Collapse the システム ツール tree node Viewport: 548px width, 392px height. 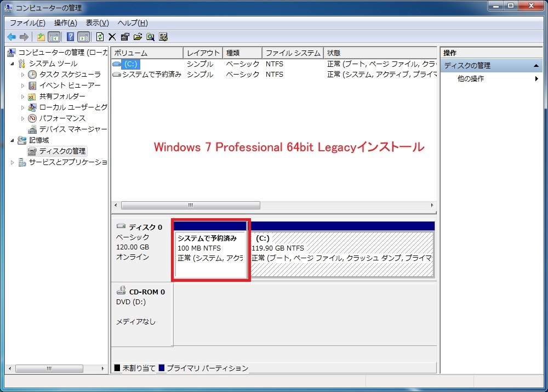pos(12,64)
